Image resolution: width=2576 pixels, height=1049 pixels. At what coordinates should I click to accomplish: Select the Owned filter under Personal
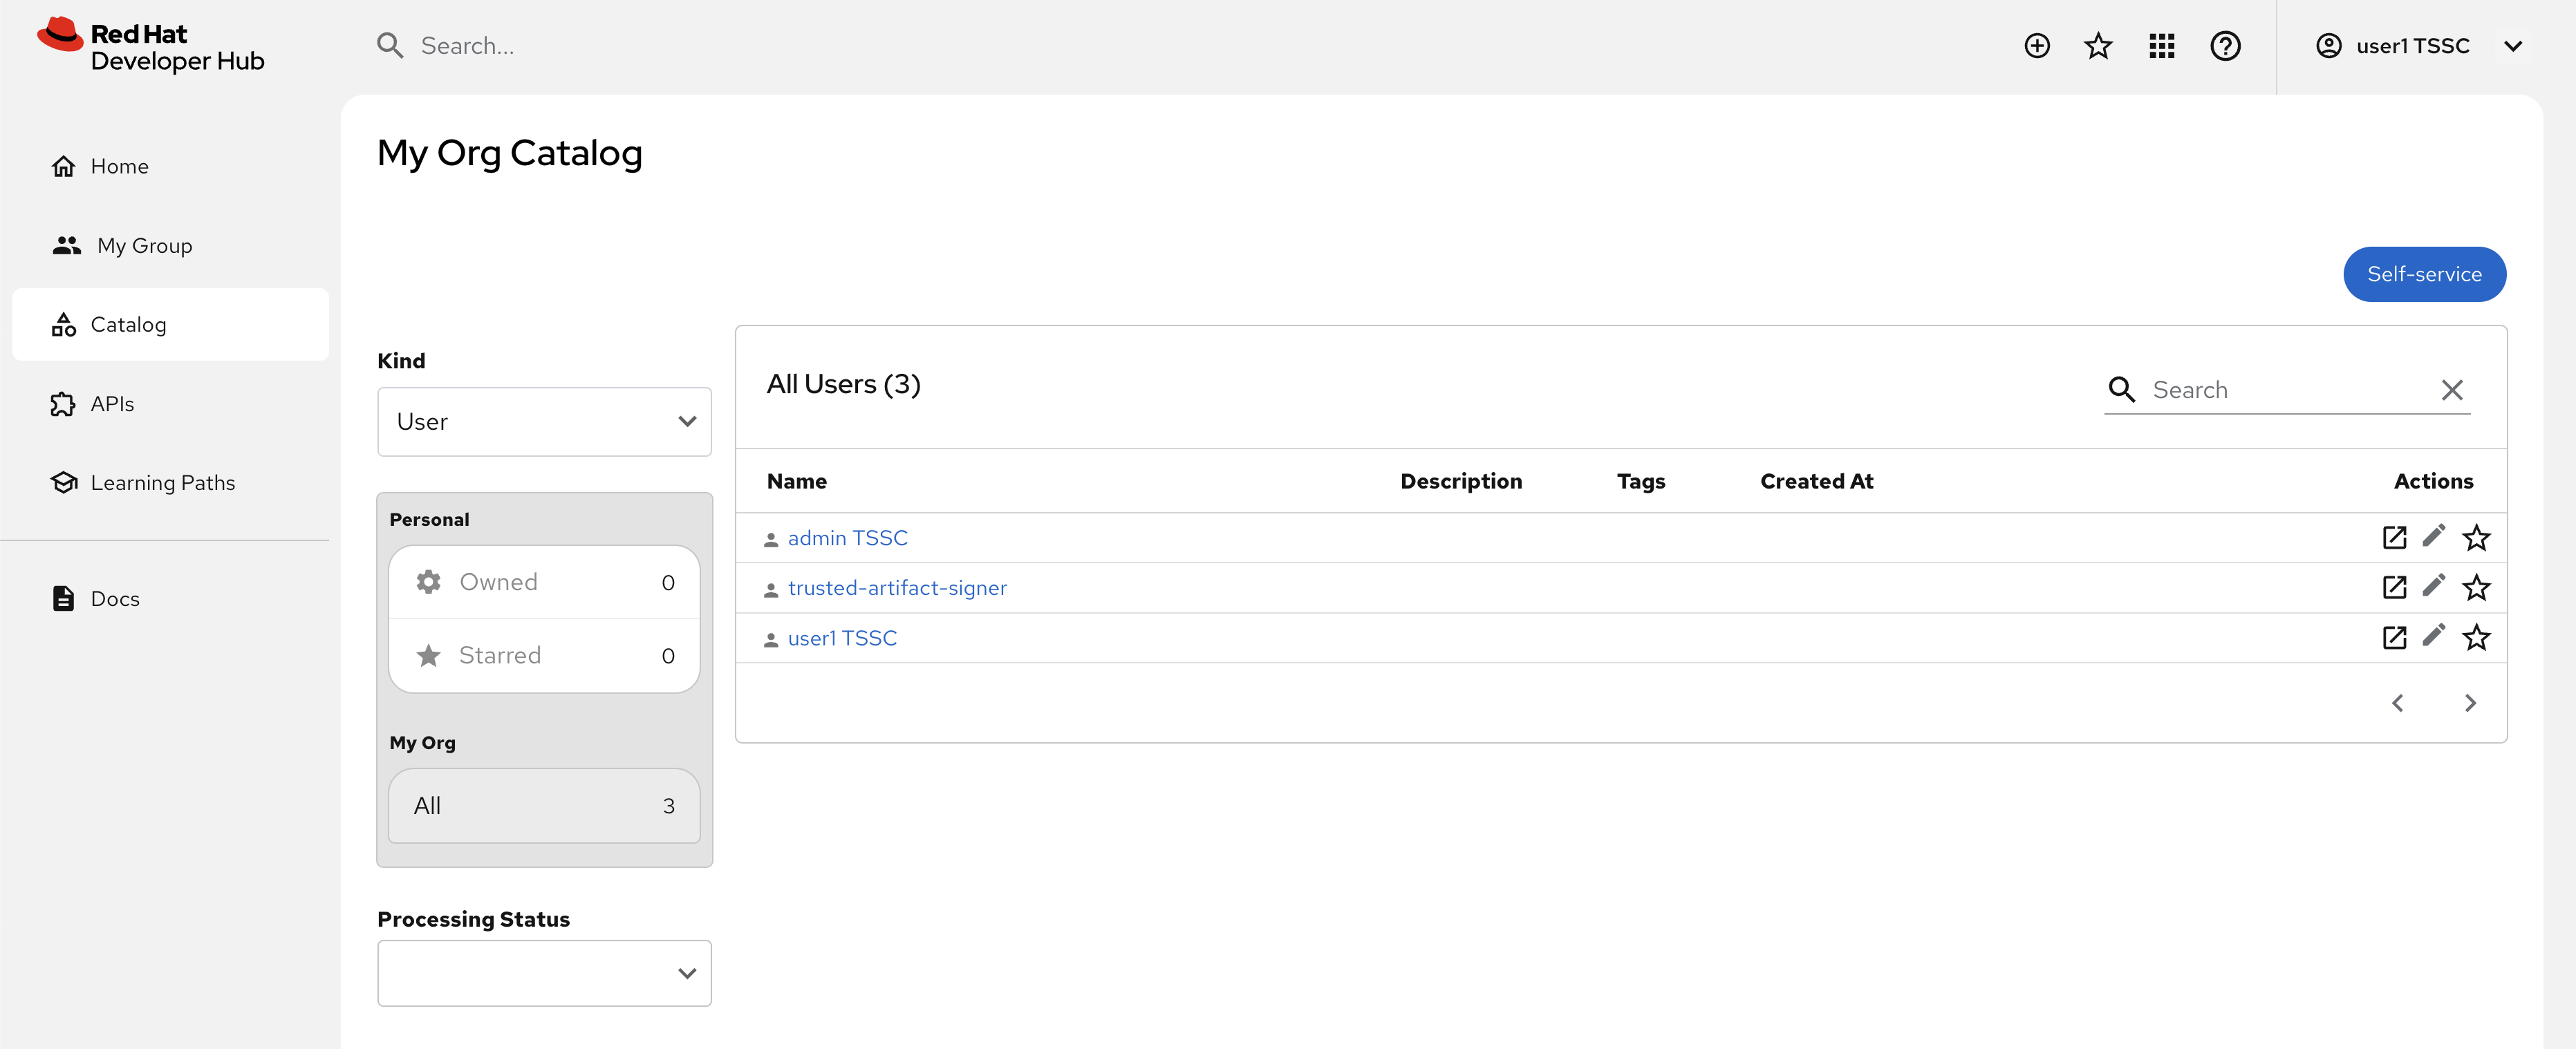(x=499, y=581)
